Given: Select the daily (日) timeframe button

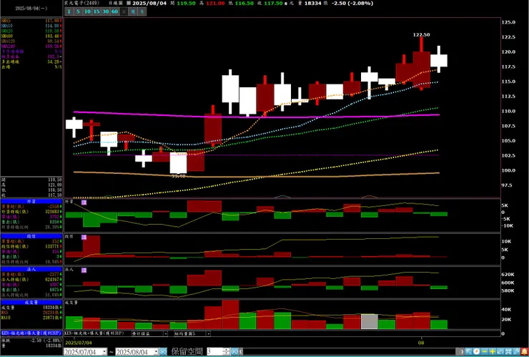Looking at the screenshot, I should pyautogui.click(x=124, y=11).
